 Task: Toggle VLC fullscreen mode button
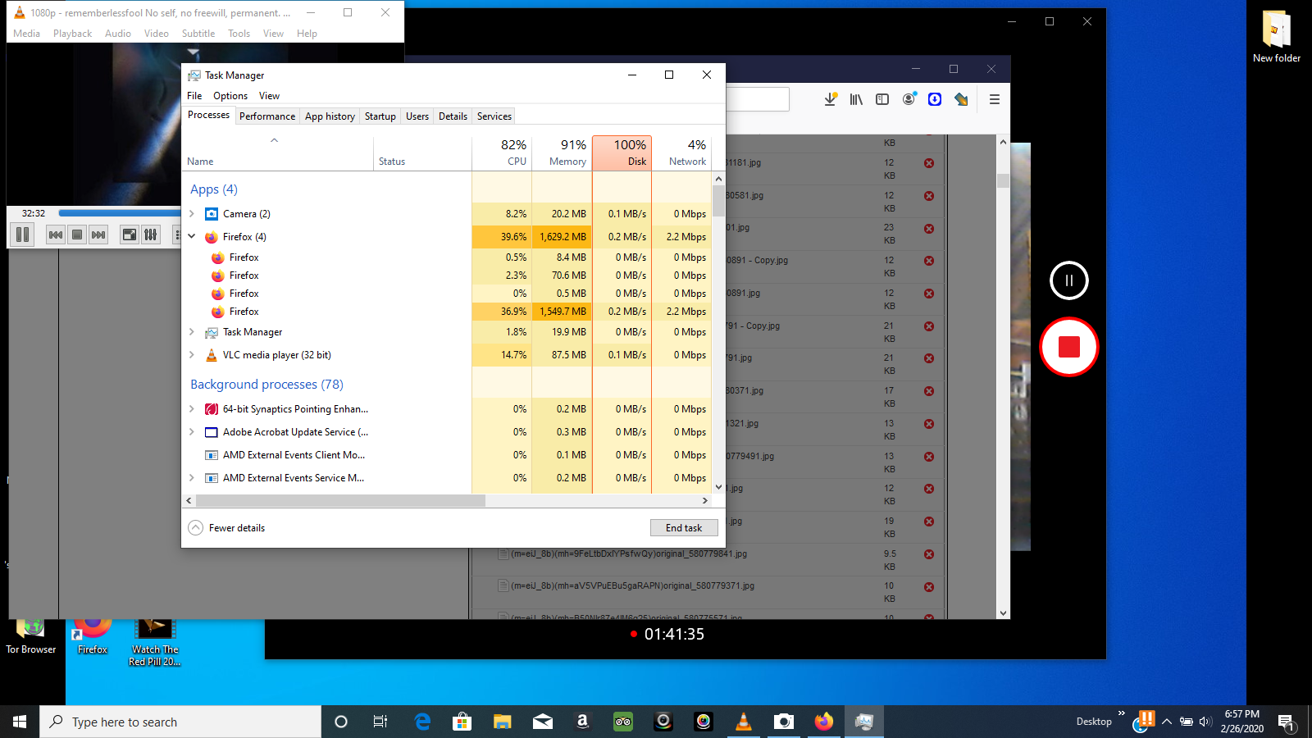point(130,235)
